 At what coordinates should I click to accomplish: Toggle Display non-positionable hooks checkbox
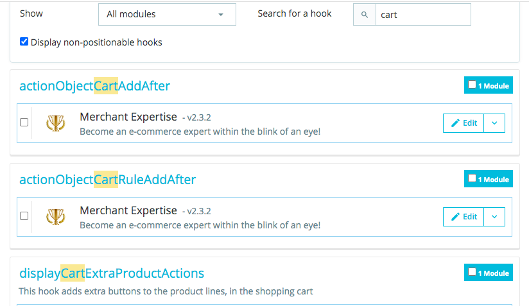click(x=24, y=42)
